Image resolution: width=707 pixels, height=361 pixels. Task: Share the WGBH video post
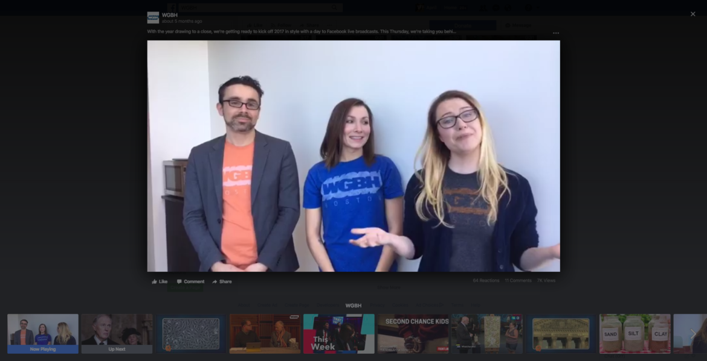click(x=222, y=281)
